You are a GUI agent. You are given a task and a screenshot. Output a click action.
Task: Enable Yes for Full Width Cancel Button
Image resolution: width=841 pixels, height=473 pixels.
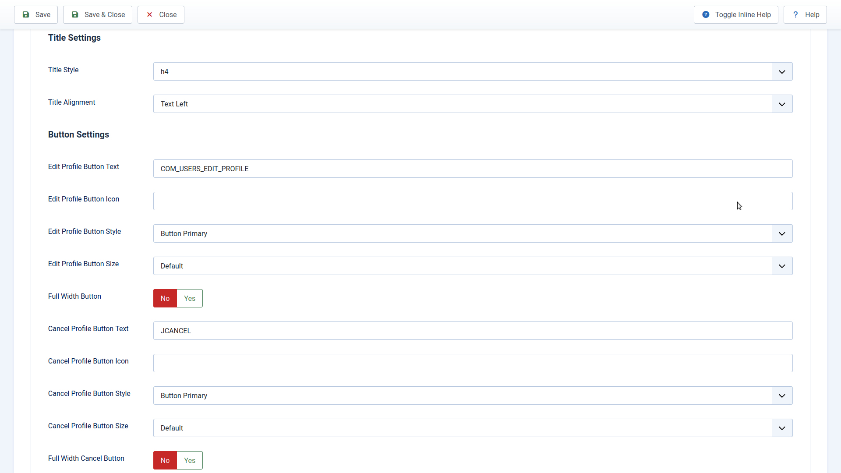point(190,460)
